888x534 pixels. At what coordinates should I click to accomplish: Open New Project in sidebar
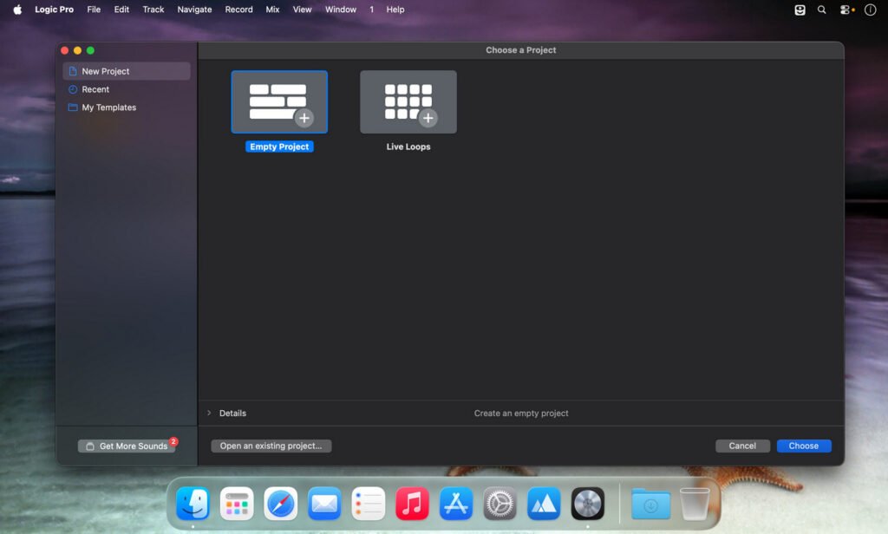[127, 71]
